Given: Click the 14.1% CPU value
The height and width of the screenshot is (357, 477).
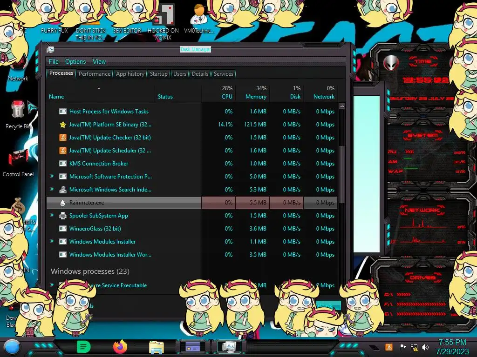Looking at the screenshot, I should coord(225,125).
